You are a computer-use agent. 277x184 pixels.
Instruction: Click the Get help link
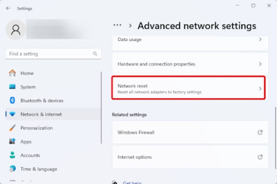click(132, 182)
